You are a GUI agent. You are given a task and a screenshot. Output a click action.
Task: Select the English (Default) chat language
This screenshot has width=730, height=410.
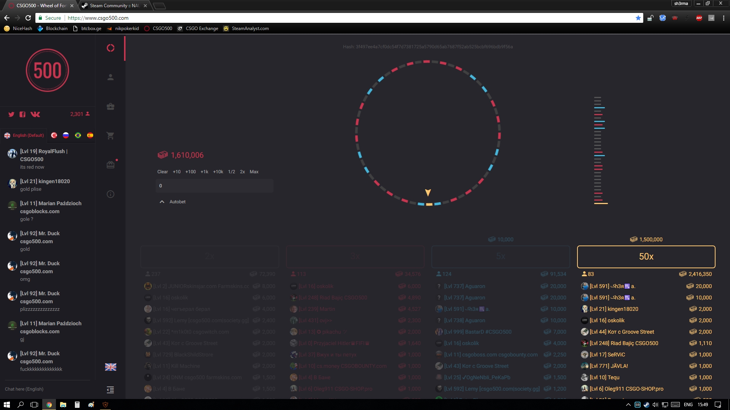click(24, 135)
